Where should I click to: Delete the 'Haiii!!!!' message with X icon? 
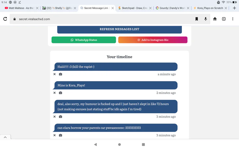pyautogui.click(x=54, y=74)
